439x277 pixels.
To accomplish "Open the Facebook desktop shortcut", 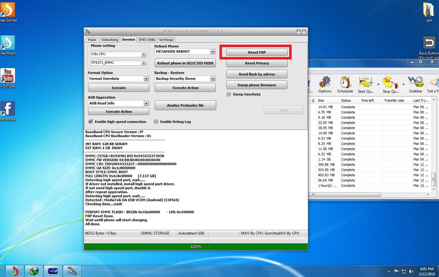I will [x=8, y=111].
